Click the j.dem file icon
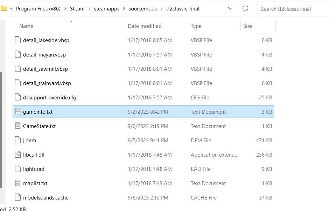The image size is (330, 211). pos(18,140)
